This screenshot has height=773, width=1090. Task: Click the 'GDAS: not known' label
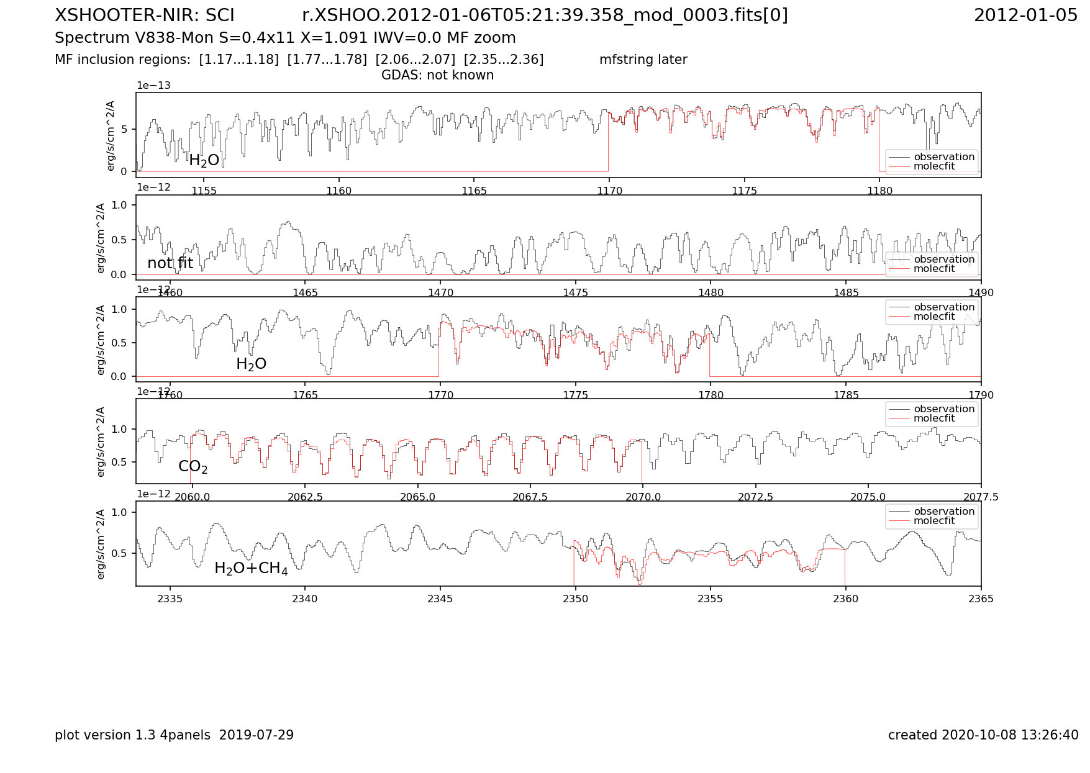pyautogui.click(x=437, y=75)
